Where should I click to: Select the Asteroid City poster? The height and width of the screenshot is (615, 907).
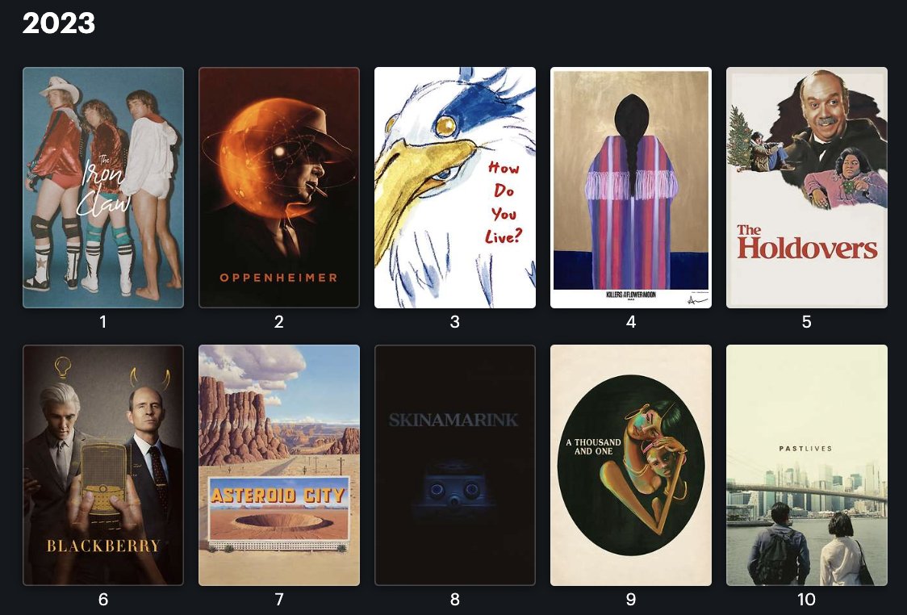(279, 465)
